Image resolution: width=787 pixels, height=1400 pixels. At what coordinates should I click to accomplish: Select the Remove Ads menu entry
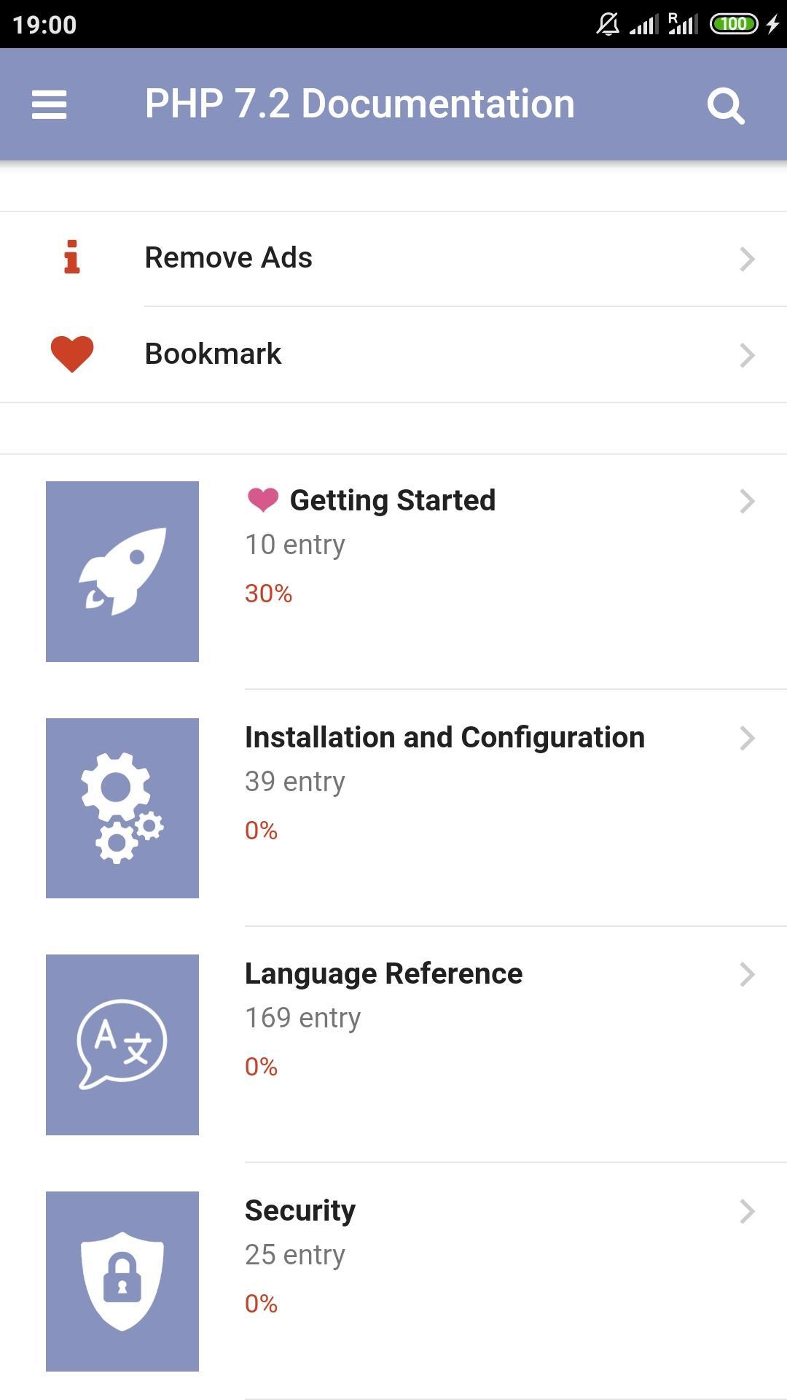pos(393,259)
